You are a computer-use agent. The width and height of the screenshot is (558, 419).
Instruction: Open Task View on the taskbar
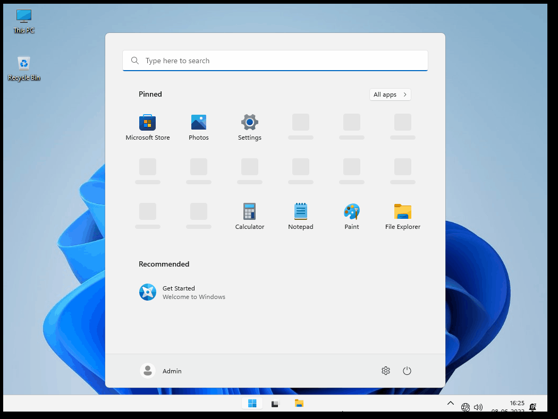[x=275, y=404]
